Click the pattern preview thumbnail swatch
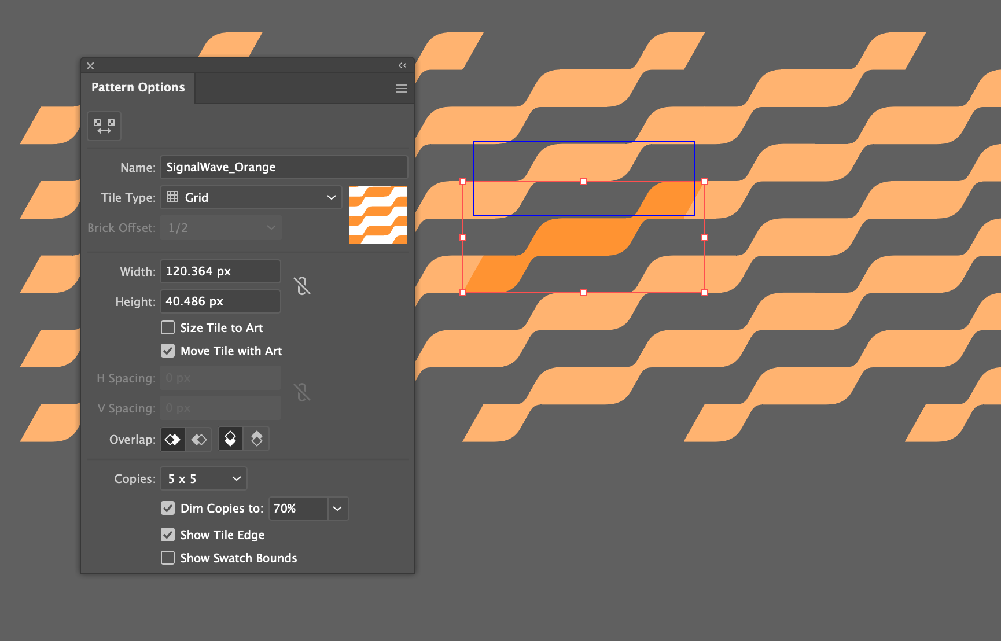 pyautogui.click(x=378, y=215)
